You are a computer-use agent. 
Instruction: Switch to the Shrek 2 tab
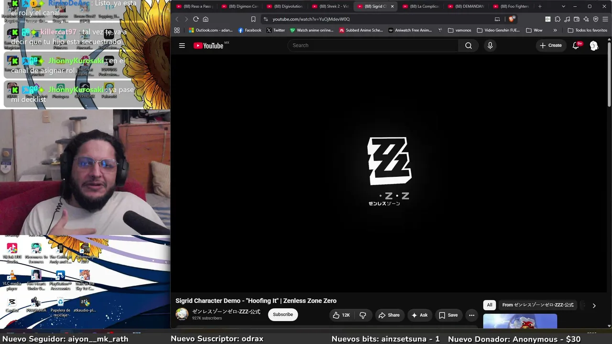point(330,6)
